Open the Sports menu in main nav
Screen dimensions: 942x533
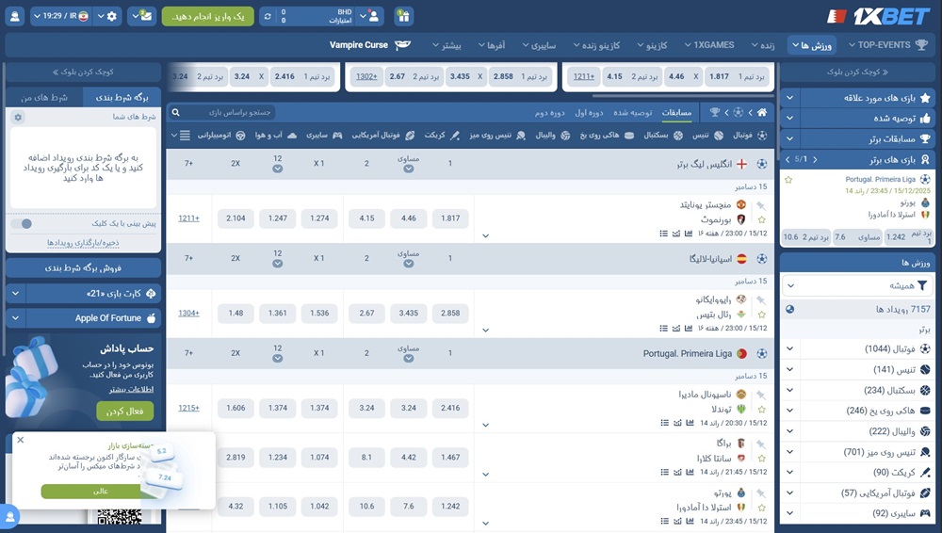pos(812,45)
